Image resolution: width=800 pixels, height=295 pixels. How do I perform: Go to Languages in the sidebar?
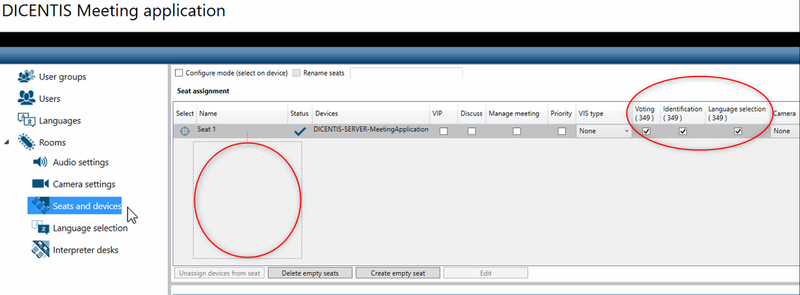point(60,121)
